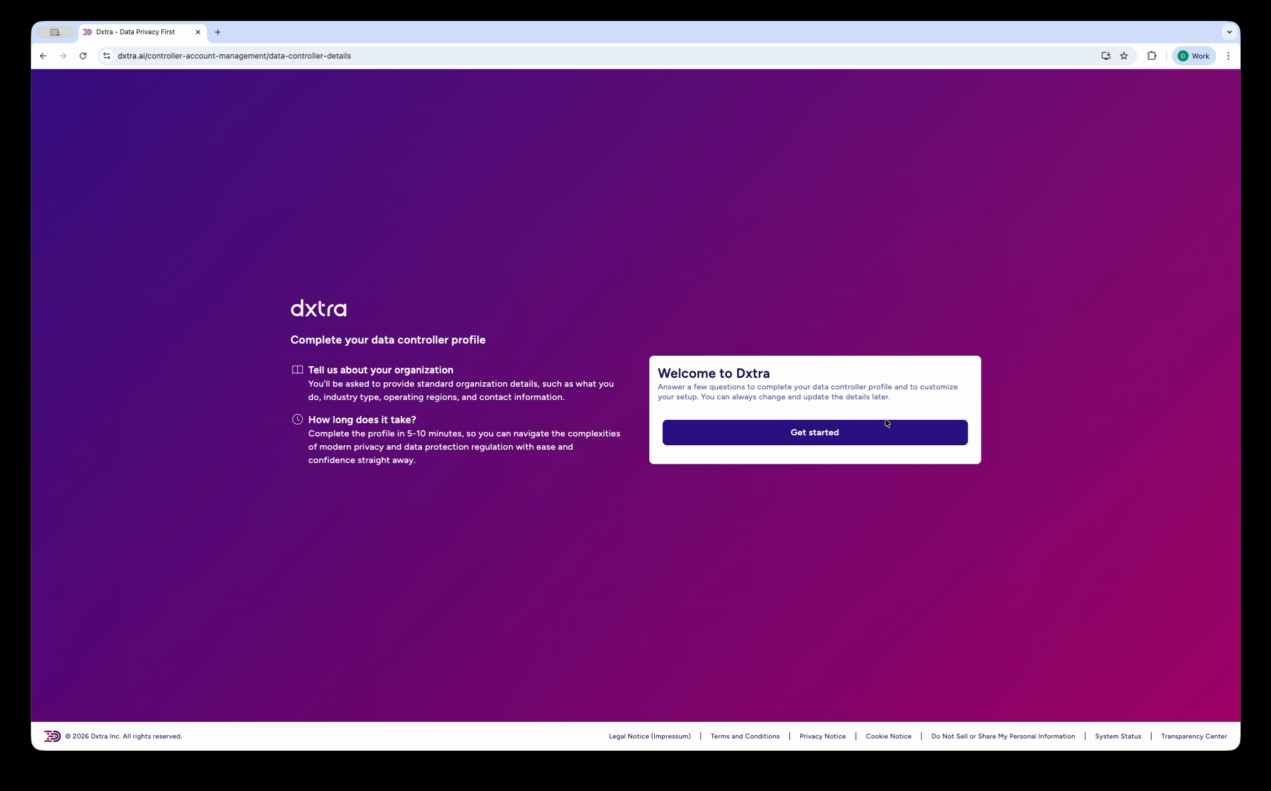Open the Chrome three-dot menu
Viewport: 1271px width, 791px height.
pos(1228,56)
